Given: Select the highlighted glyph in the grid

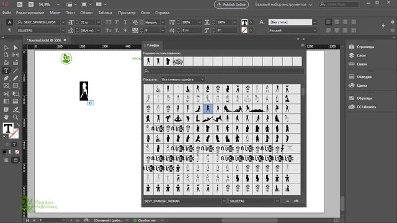Looking at the screenshot, I should (208, 109).
